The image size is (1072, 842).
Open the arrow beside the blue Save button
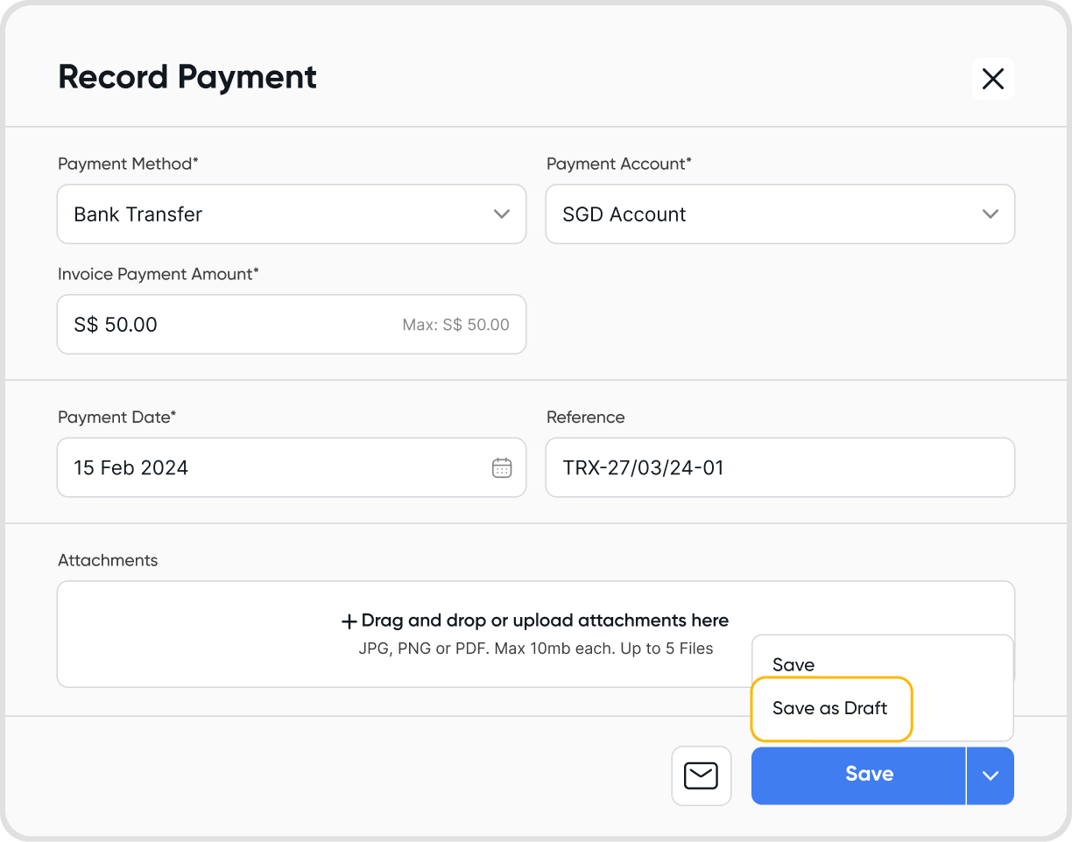coord(991,775)
